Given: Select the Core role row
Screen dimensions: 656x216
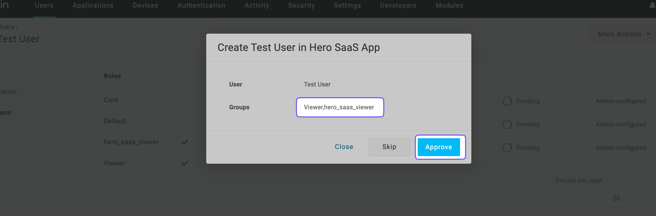Looking at the screenshot, I should 144,100.
